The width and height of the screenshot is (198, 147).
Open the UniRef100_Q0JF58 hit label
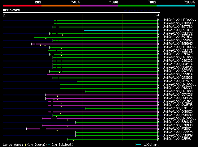point(178,105)
